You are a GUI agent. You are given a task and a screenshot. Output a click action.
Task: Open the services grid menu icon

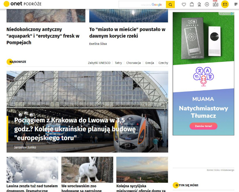[236, 4]
